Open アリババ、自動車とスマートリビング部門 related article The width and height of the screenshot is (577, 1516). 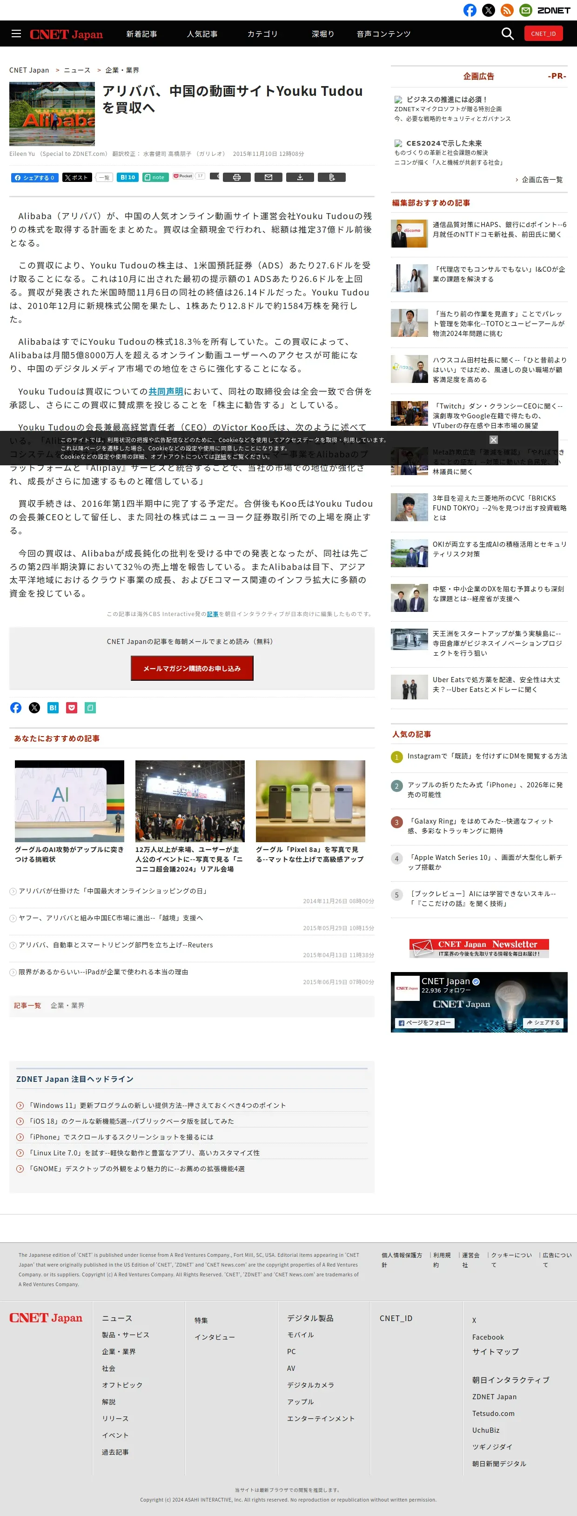click(115, 945)
